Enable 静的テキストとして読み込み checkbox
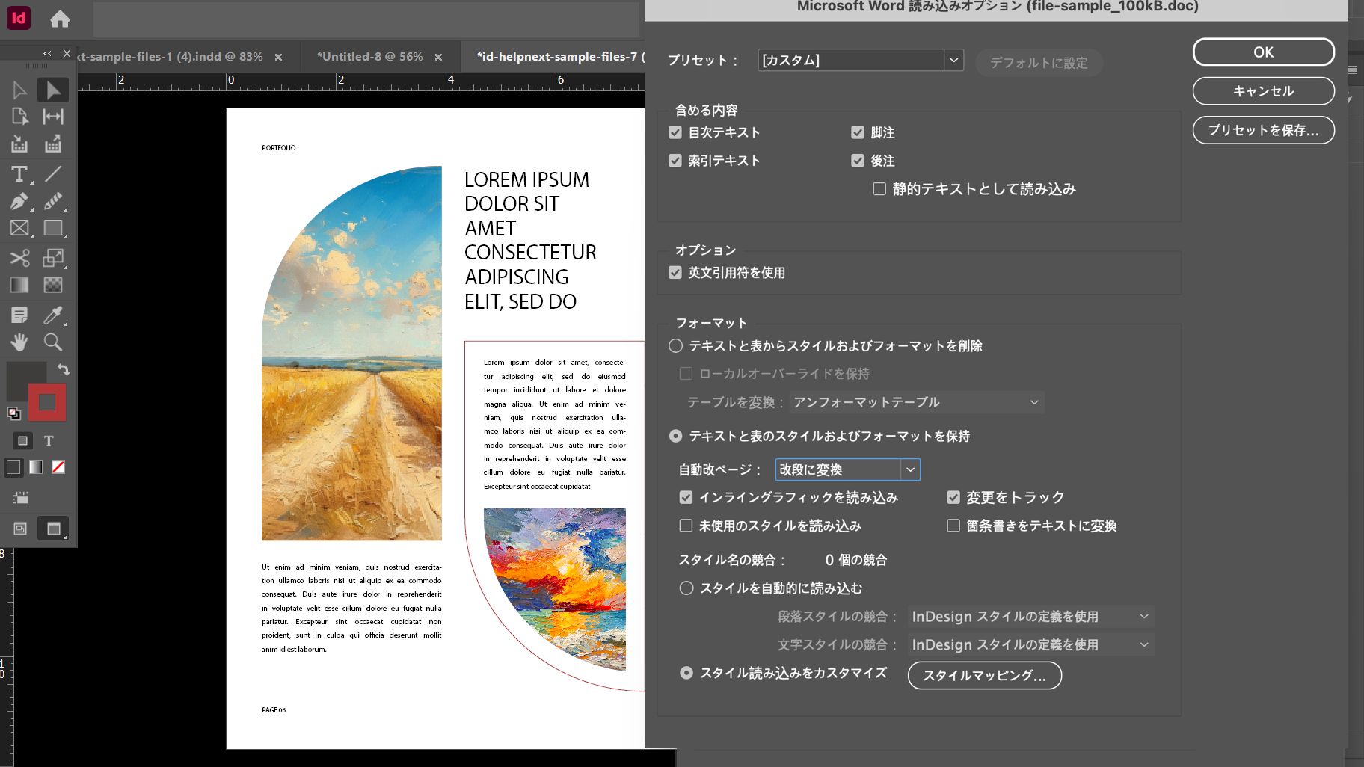The image size is (1364, 767). pyautogui.click(x=879, y=189)
